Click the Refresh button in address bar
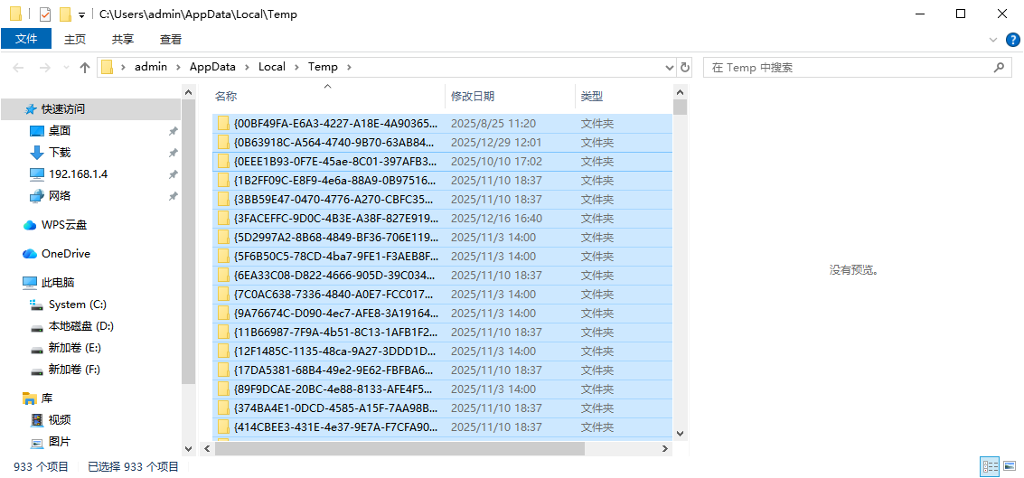 (685, 68)
